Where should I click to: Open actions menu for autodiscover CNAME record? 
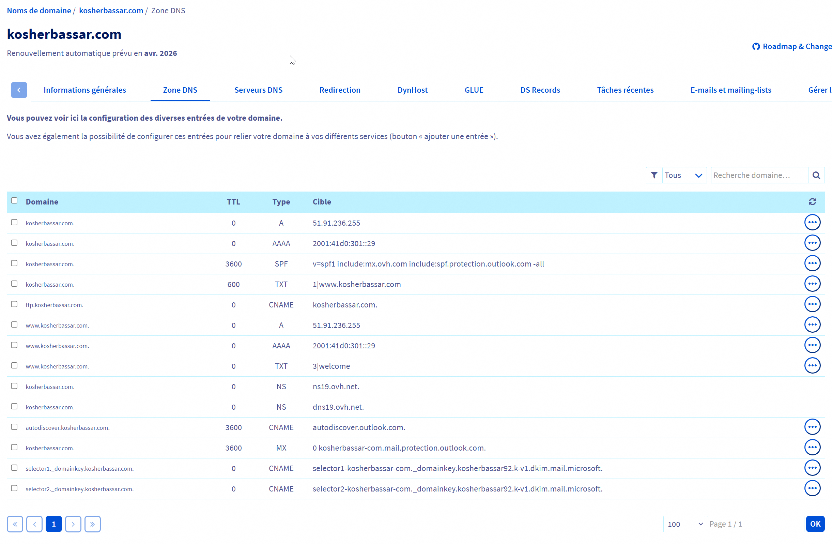[812, 427]
